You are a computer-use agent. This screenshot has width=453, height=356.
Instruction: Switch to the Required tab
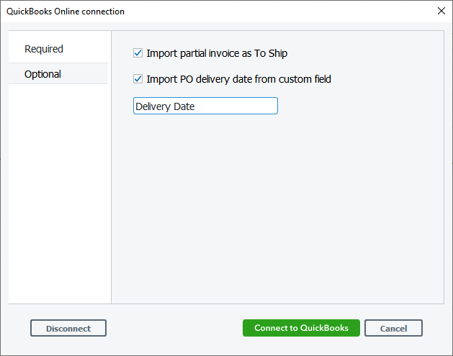coord(44,49)
